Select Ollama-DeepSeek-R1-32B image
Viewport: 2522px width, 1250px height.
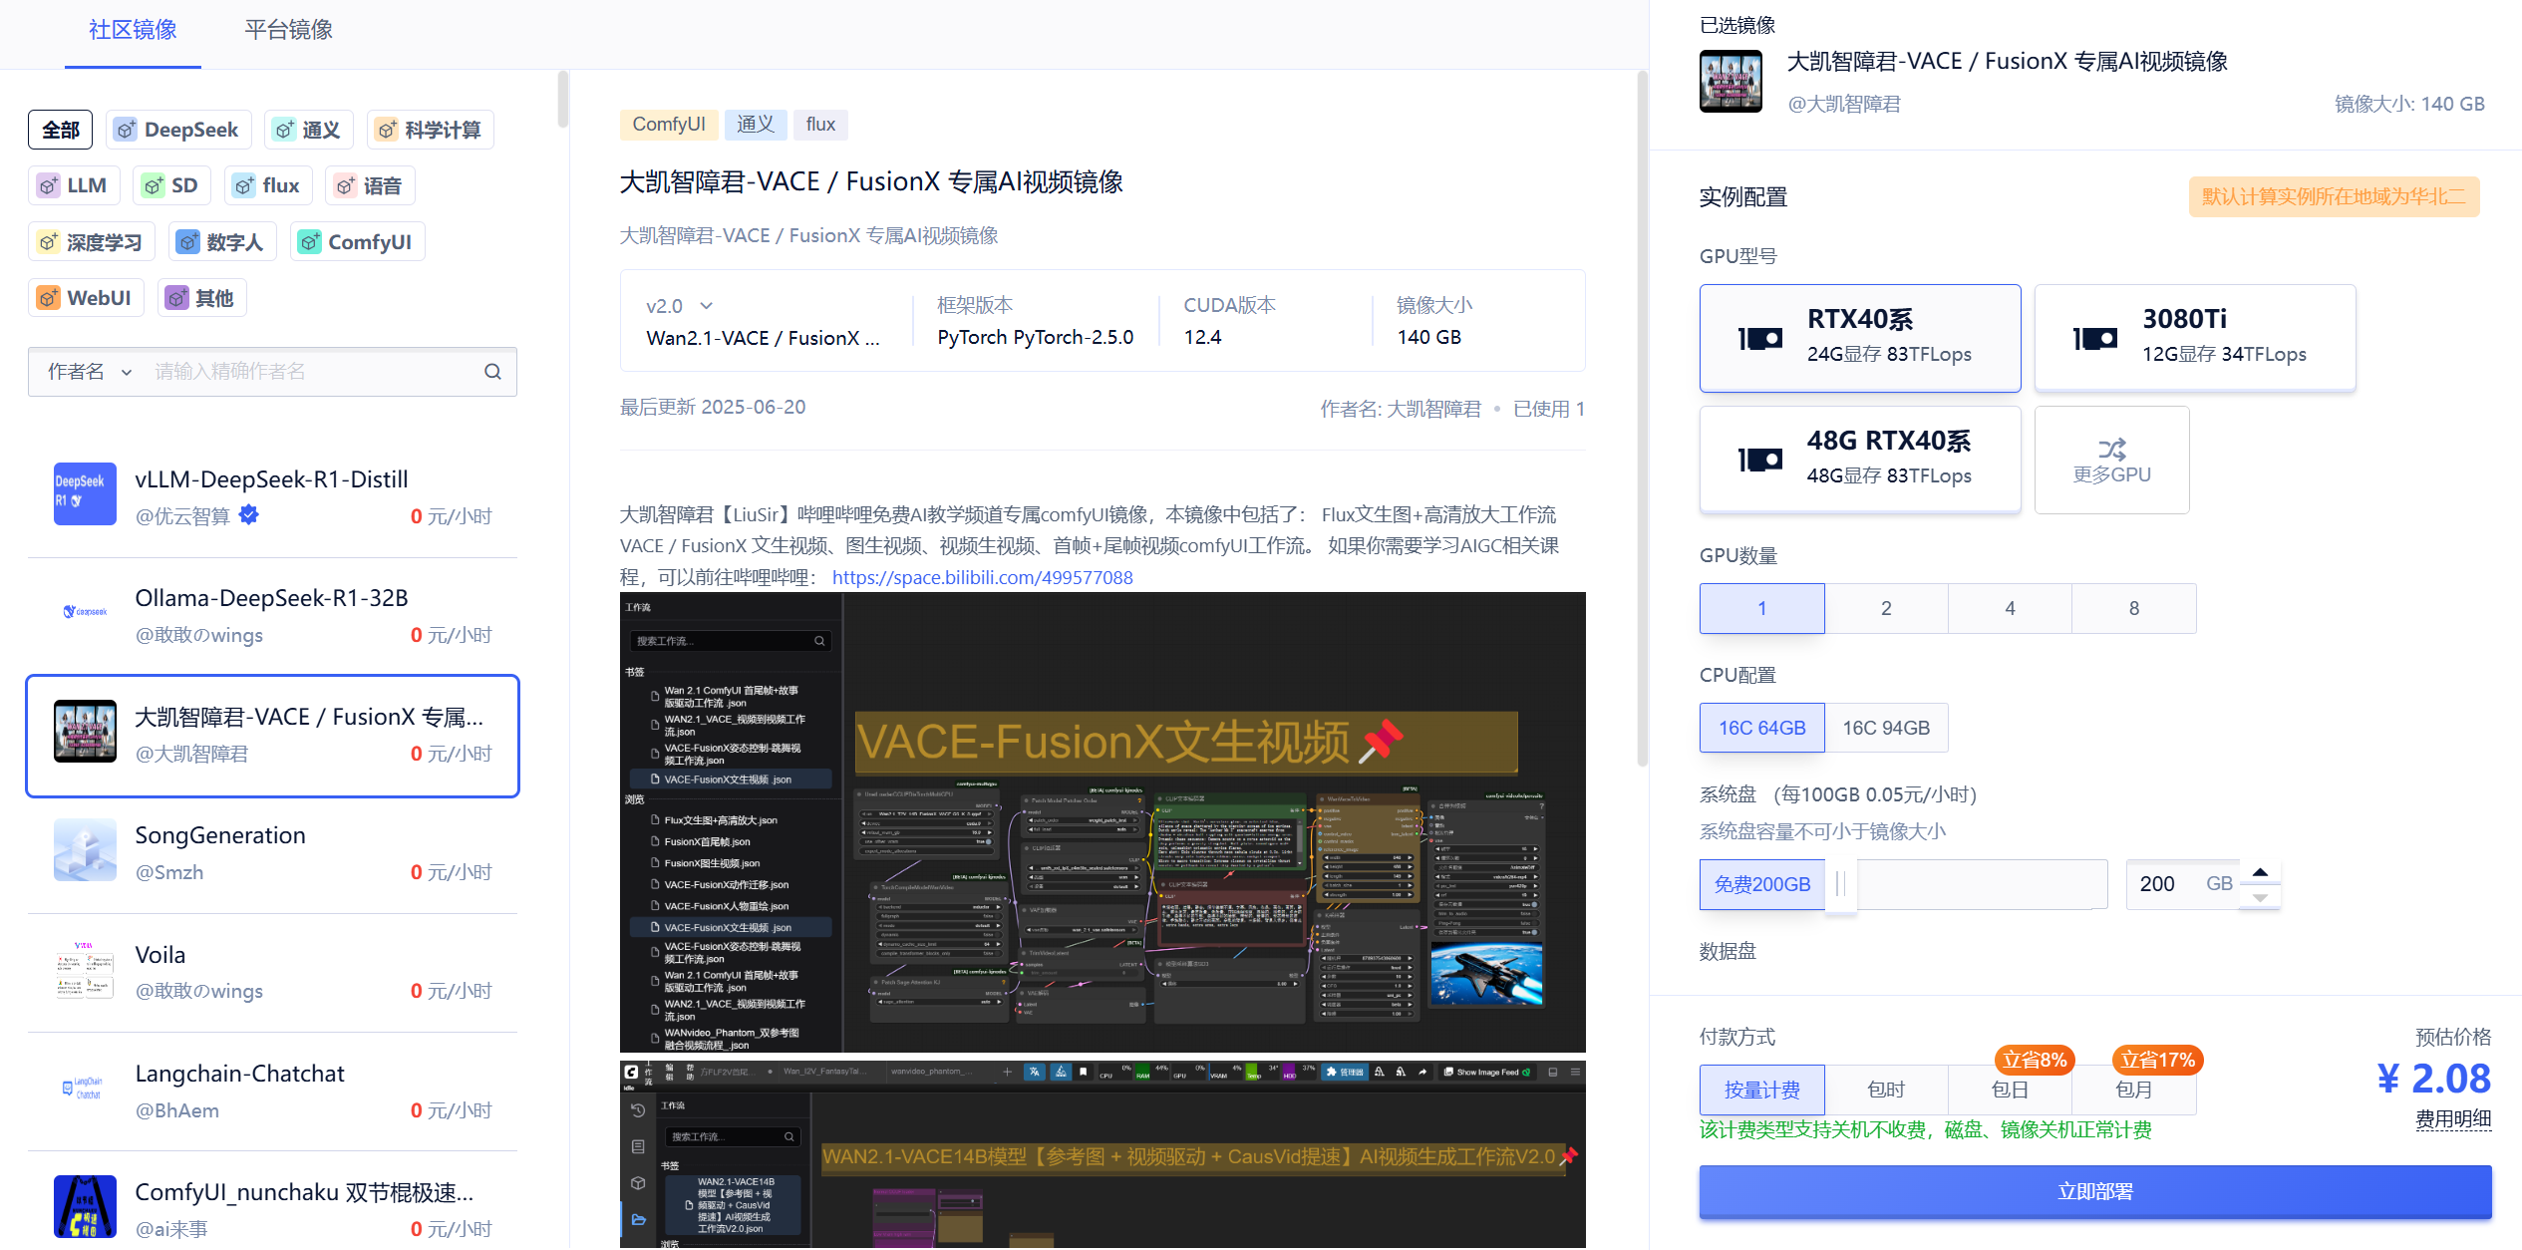click(272, 616)
